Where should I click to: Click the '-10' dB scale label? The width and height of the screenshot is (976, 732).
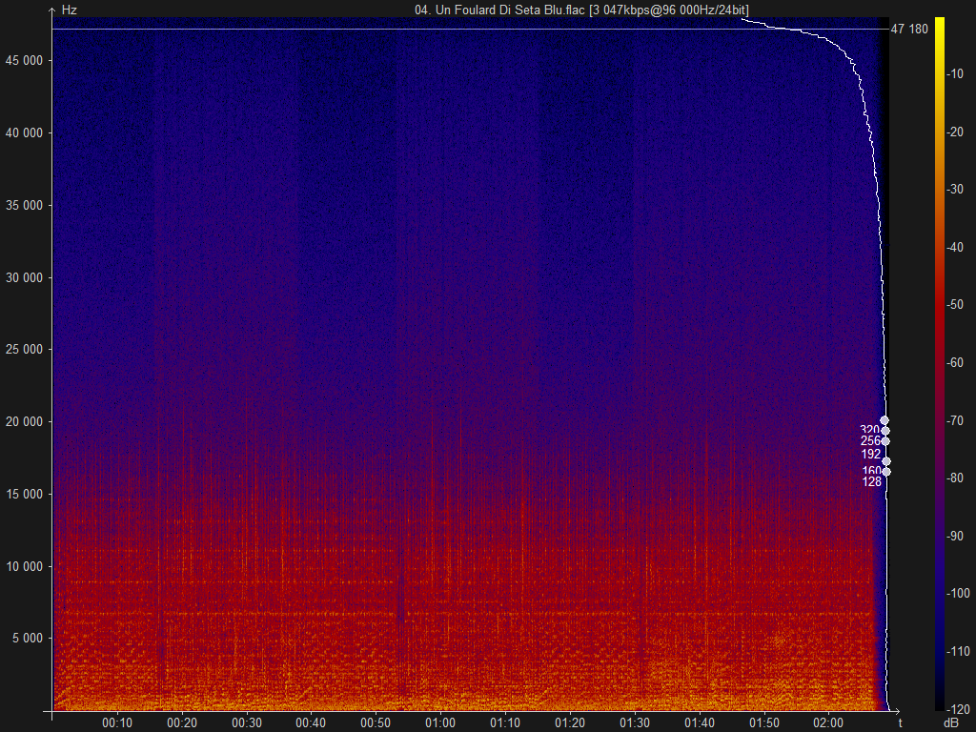pyautogui.click(x=955, y=74)
